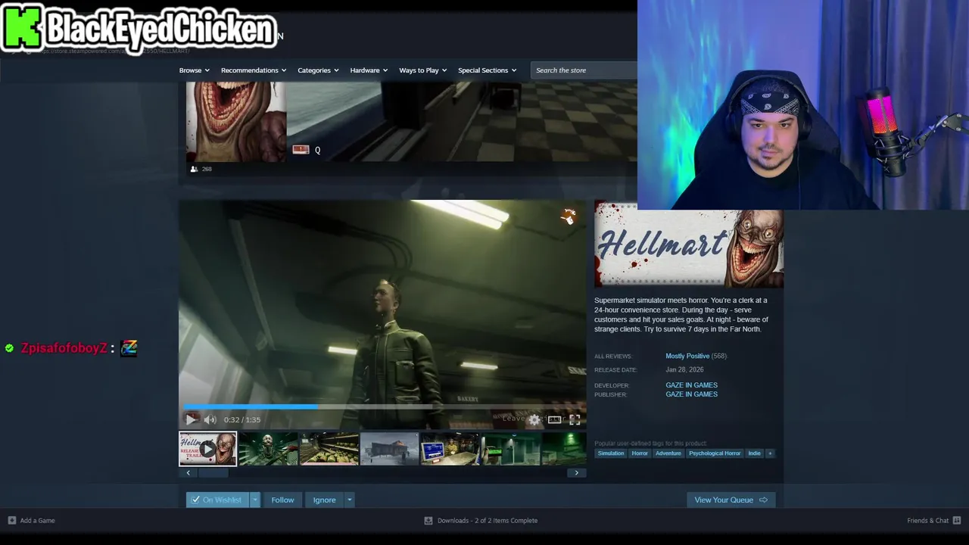This screenshot has width=969, height=545.
Task: Expand the Special Sections menu
Action: [x=488, y=70]
